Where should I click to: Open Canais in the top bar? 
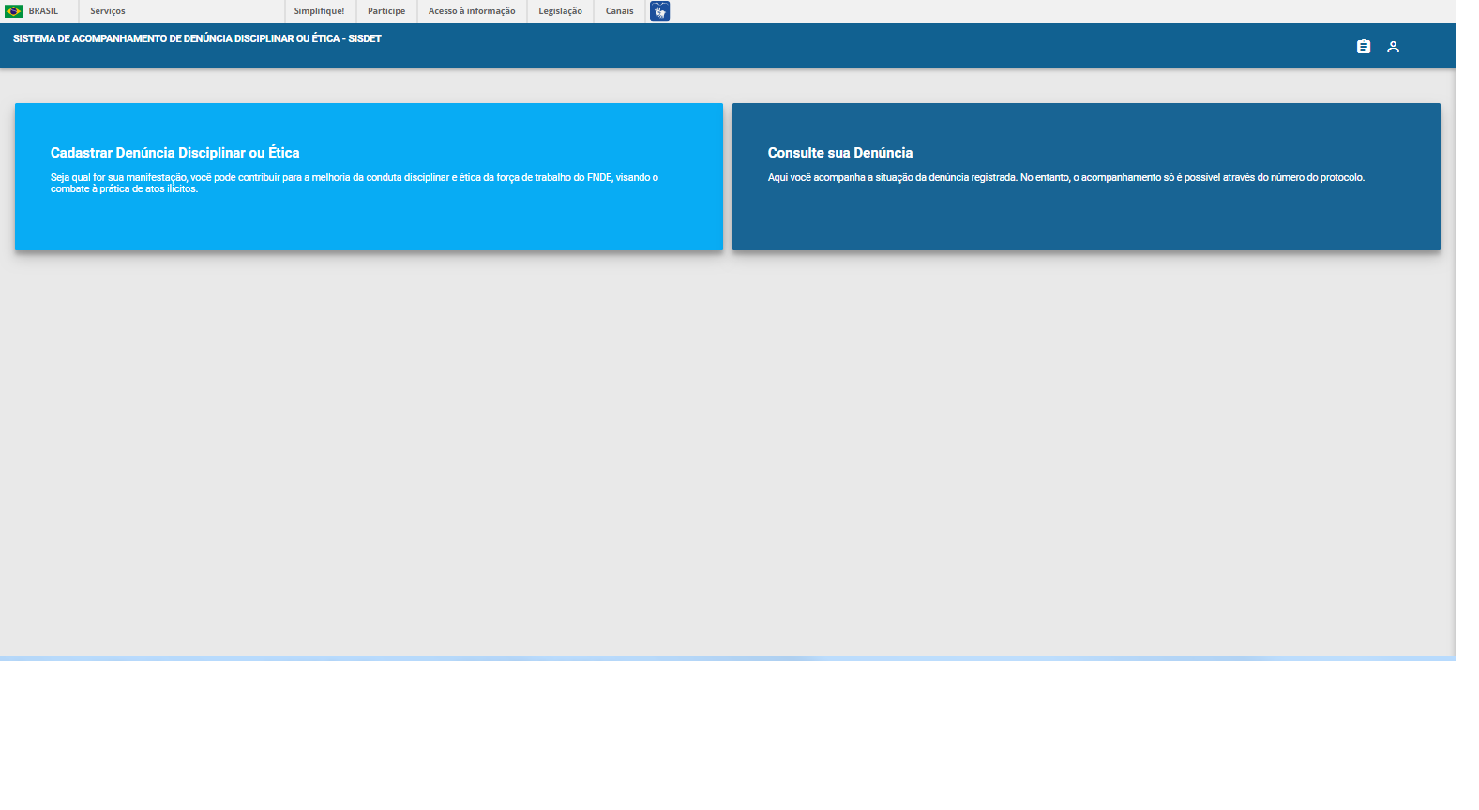point(619,11)
